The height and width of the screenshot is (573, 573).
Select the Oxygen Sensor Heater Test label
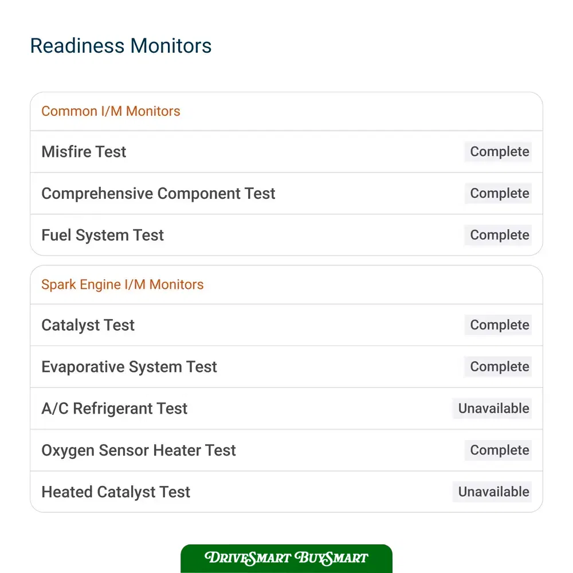[x=139, y=450]
